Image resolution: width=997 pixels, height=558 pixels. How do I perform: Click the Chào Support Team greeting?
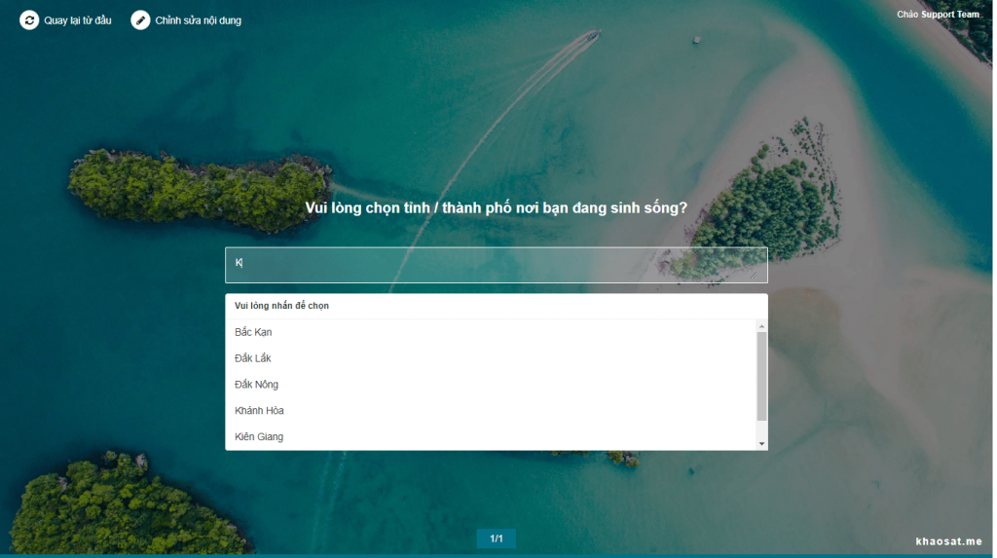click(x=938, y=14)
